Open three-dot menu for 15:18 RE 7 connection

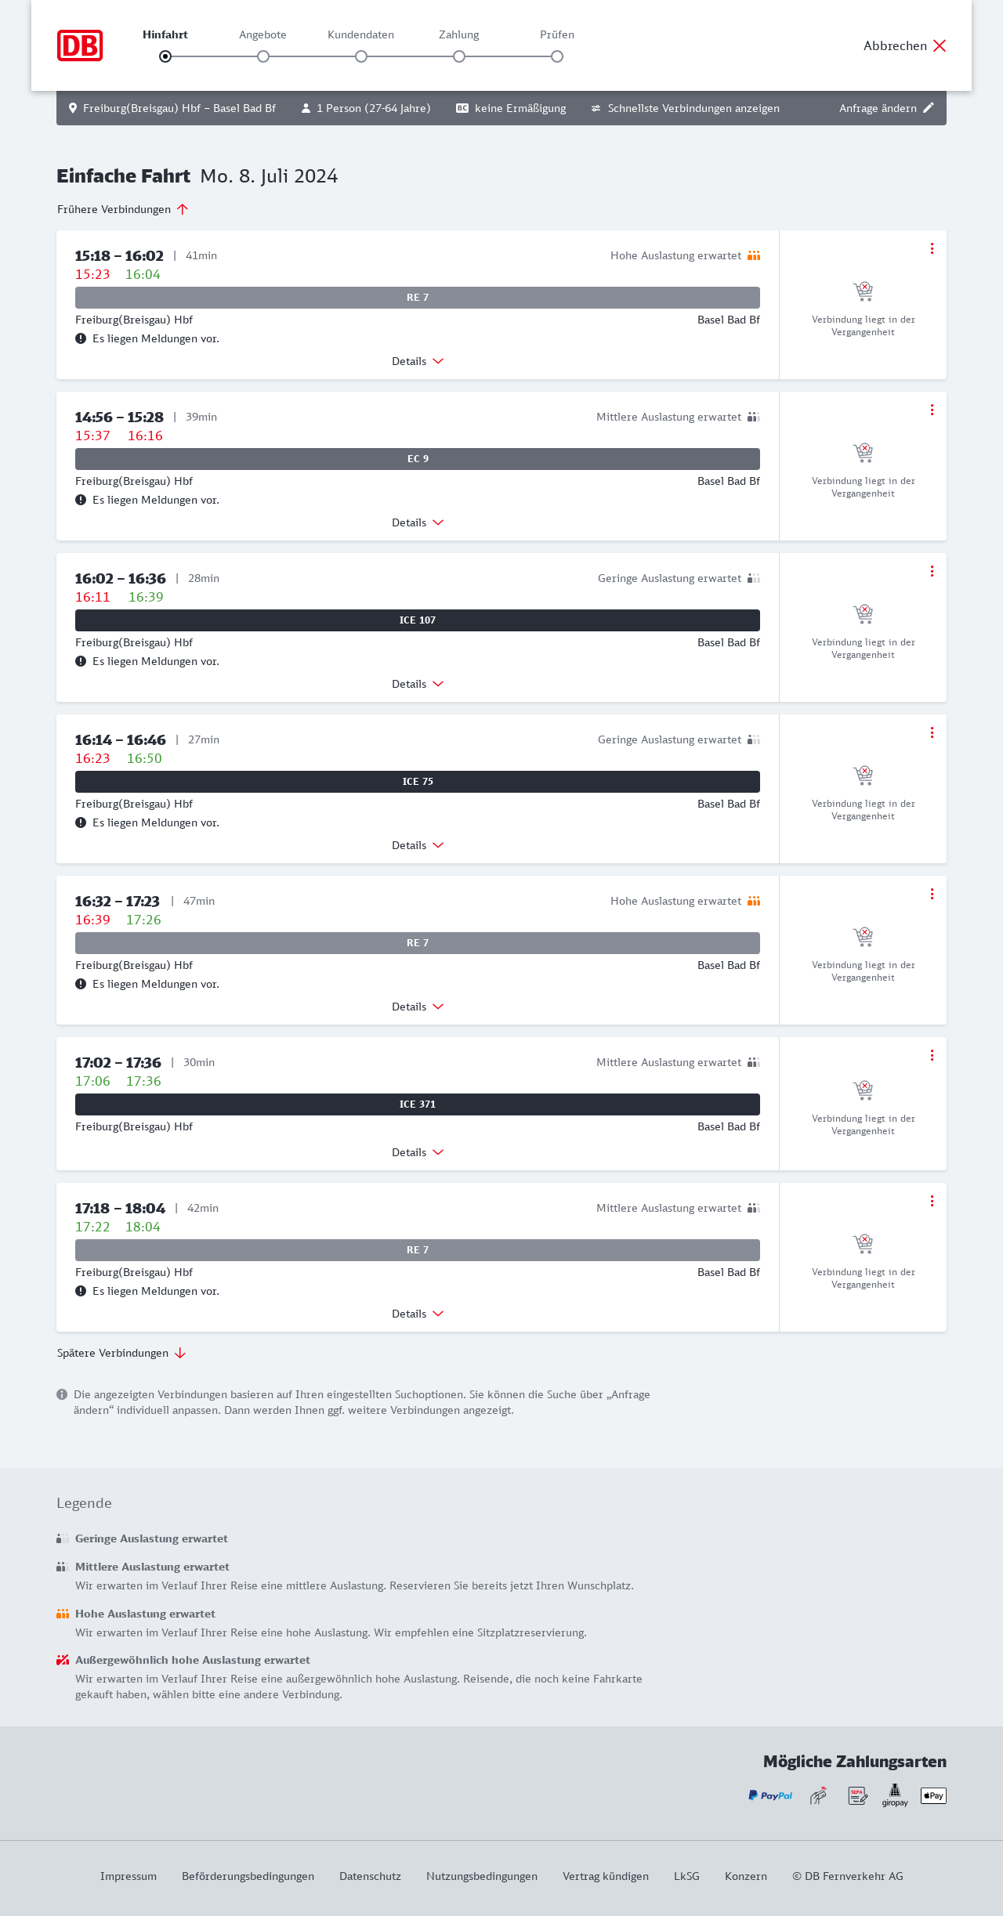932,248
